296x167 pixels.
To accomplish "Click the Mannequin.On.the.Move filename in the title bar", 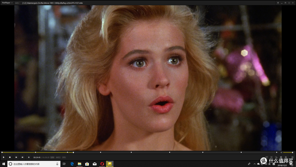I will coord(52,3).
